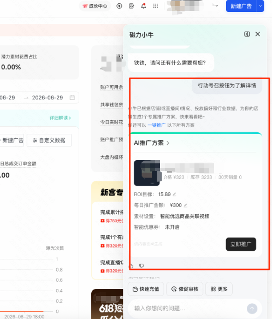Edit the ROI目标 pencil icon
The height and width of the screenshot is (319, 272).
(x=174, y=194)
